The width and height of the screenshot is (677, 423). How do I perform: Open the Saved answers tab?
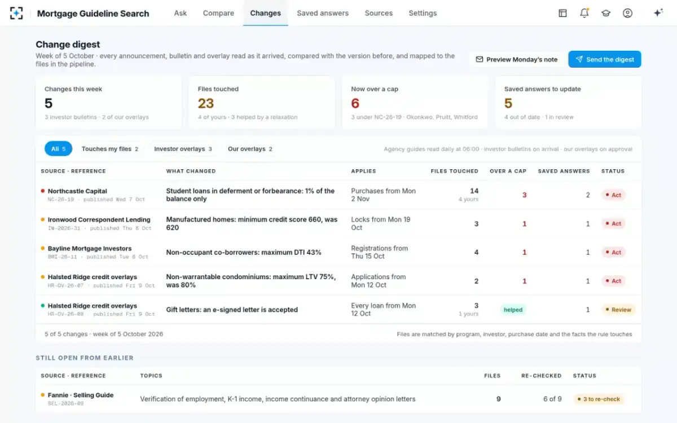pyautogui.click(x=323, y=13)
